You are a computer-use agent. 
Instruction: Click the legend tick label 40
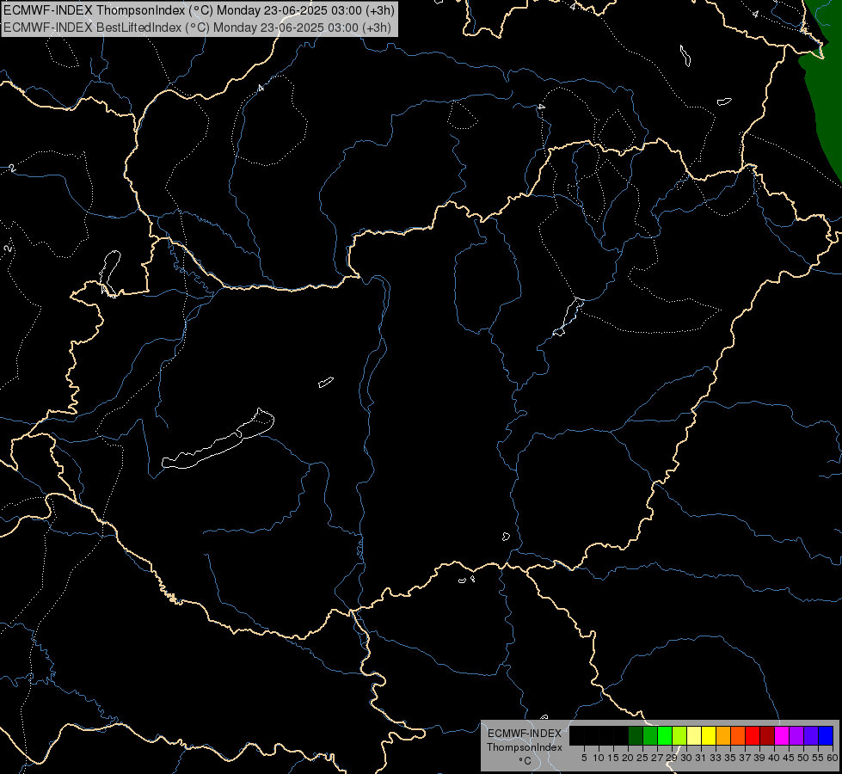(x=774, y=758)
